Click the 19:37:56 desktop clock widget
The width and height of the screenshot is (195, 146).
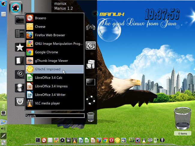(162, 15)
